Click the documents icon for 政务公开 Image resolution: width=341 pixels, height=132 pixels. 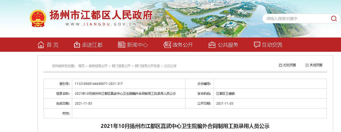(167, 45)
